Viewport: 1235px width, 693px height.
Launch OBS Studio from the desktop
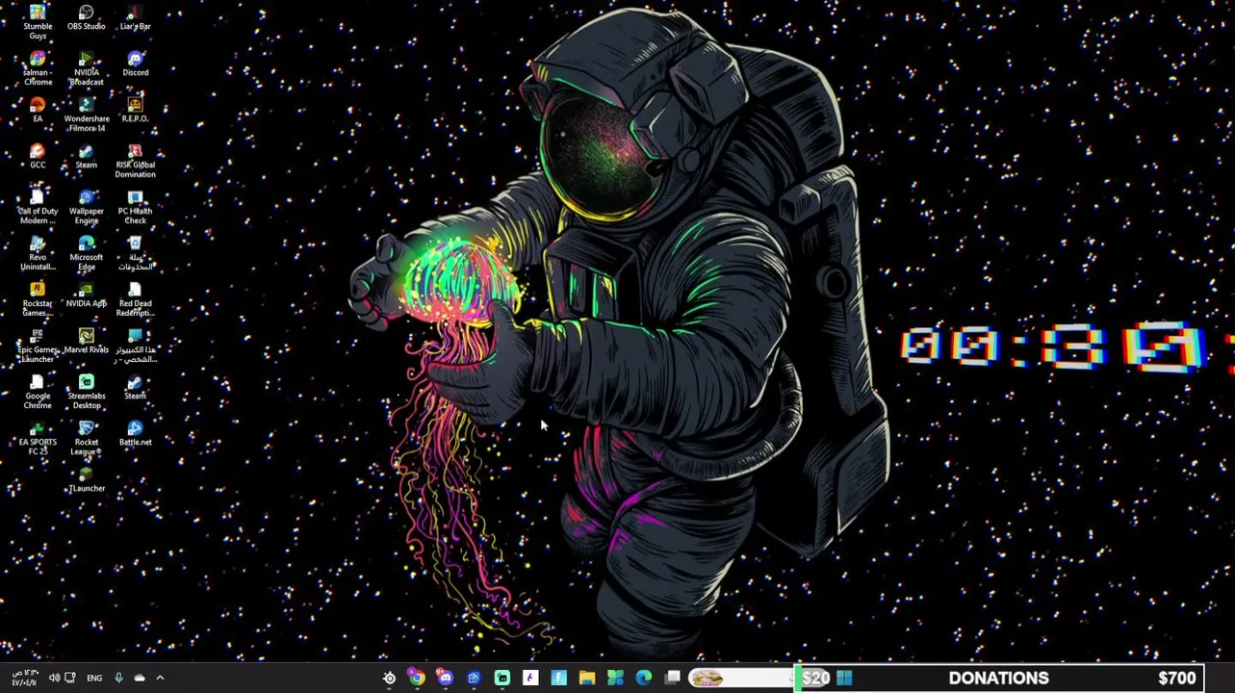(x=87, y=18)
